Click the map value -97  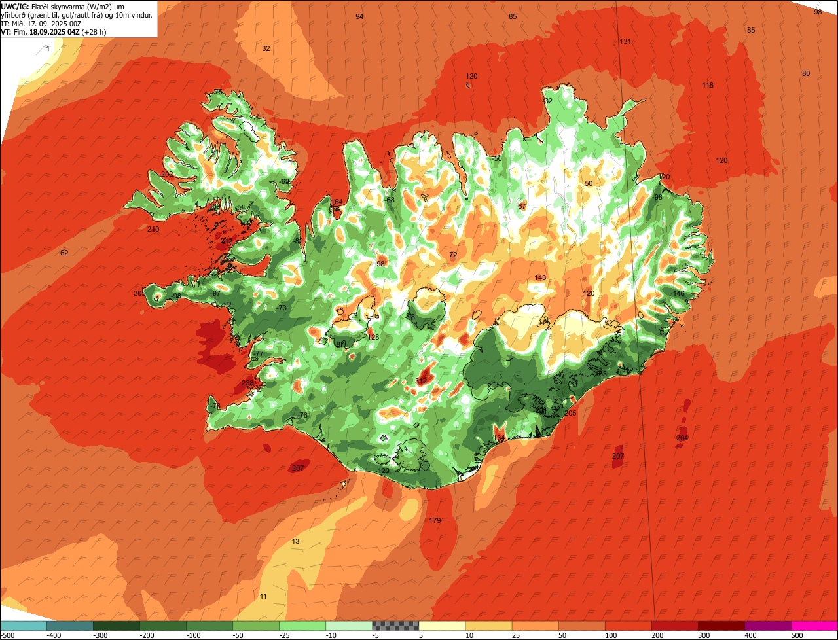[215, 293]
